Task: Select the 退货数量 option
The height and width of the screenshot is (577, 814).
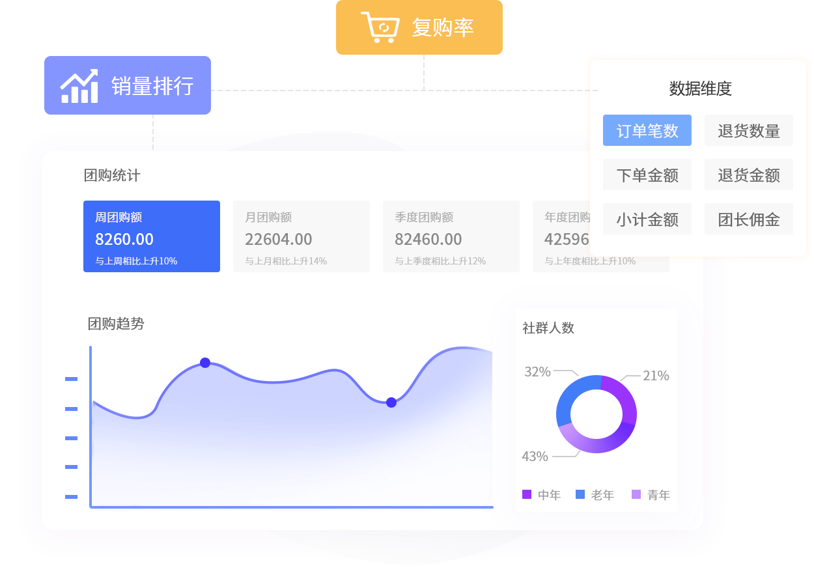Action: pyautogui.click(x=748, y=130)
